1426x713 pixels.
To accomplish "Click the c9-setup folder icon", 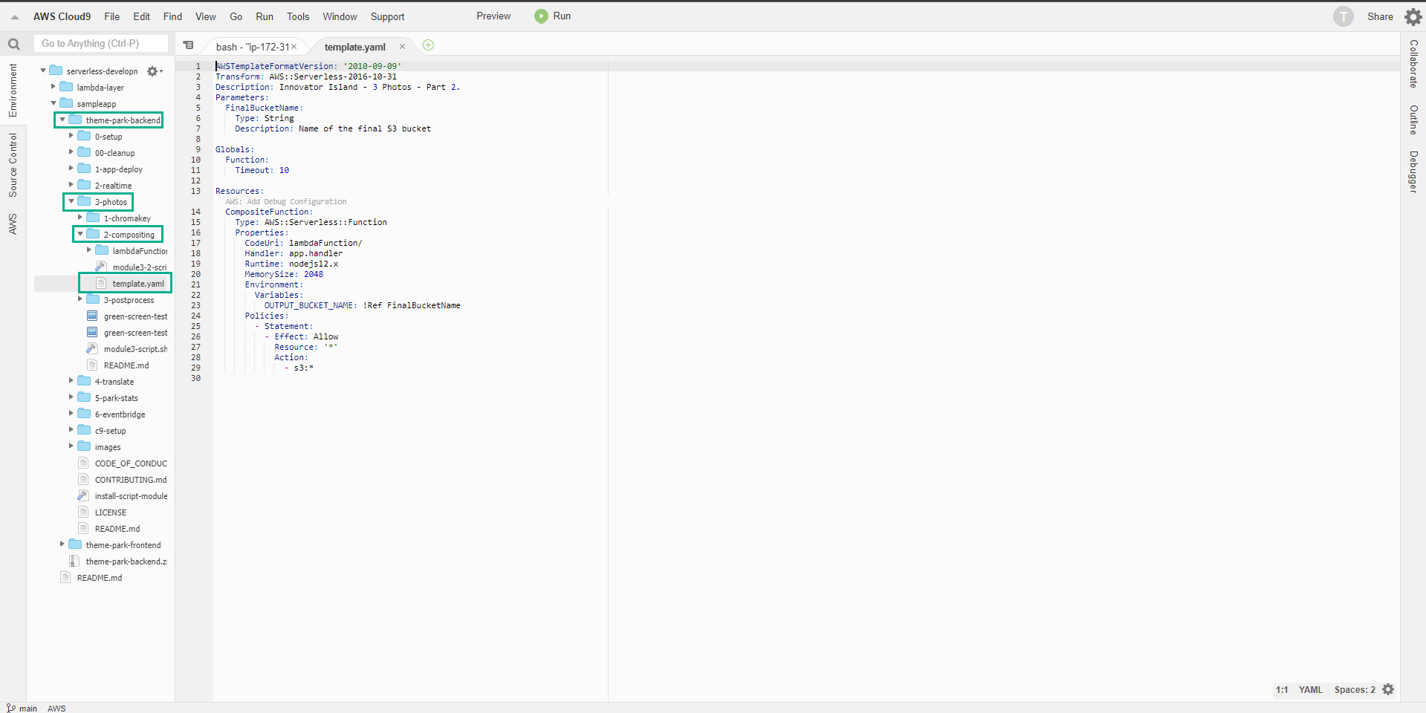I will click(84, 430).
